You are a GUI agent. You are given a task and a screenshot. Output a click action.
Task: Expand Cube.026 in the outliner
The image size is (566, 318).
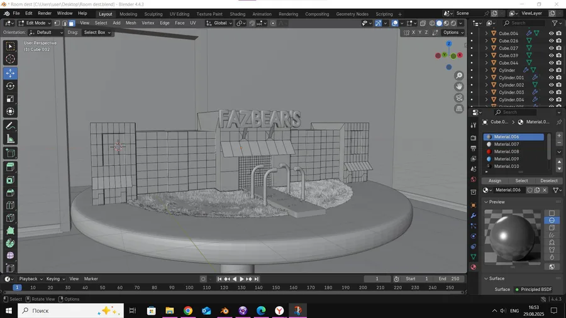(x=486, y=41)
